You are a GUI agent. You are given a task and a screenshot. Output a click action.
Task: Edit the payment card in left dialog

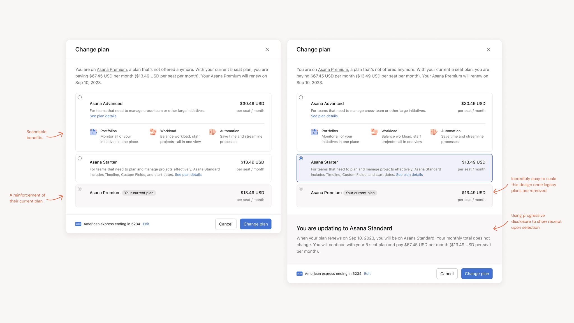146,224
